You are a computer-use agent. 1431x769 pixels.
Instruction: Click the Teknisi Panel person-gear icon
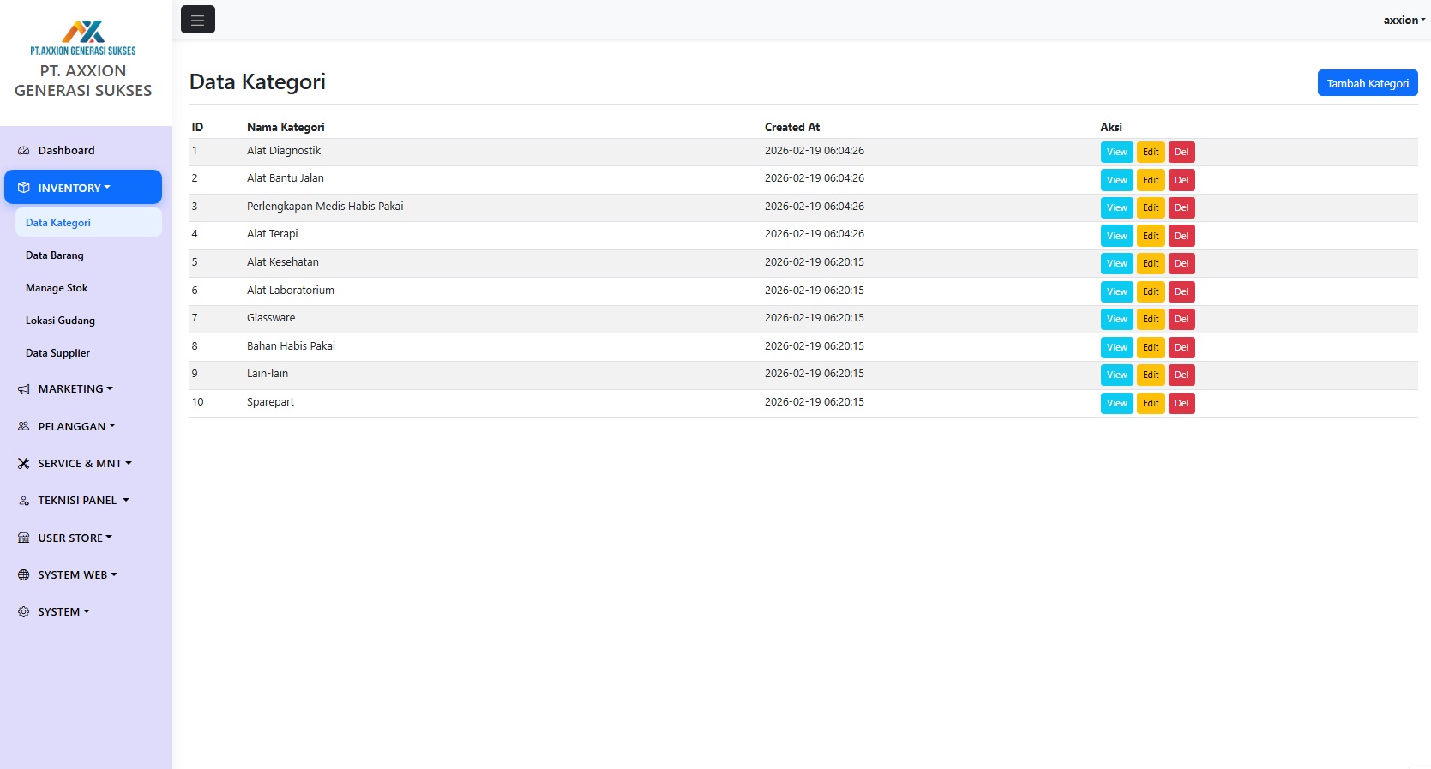point(24,501)
